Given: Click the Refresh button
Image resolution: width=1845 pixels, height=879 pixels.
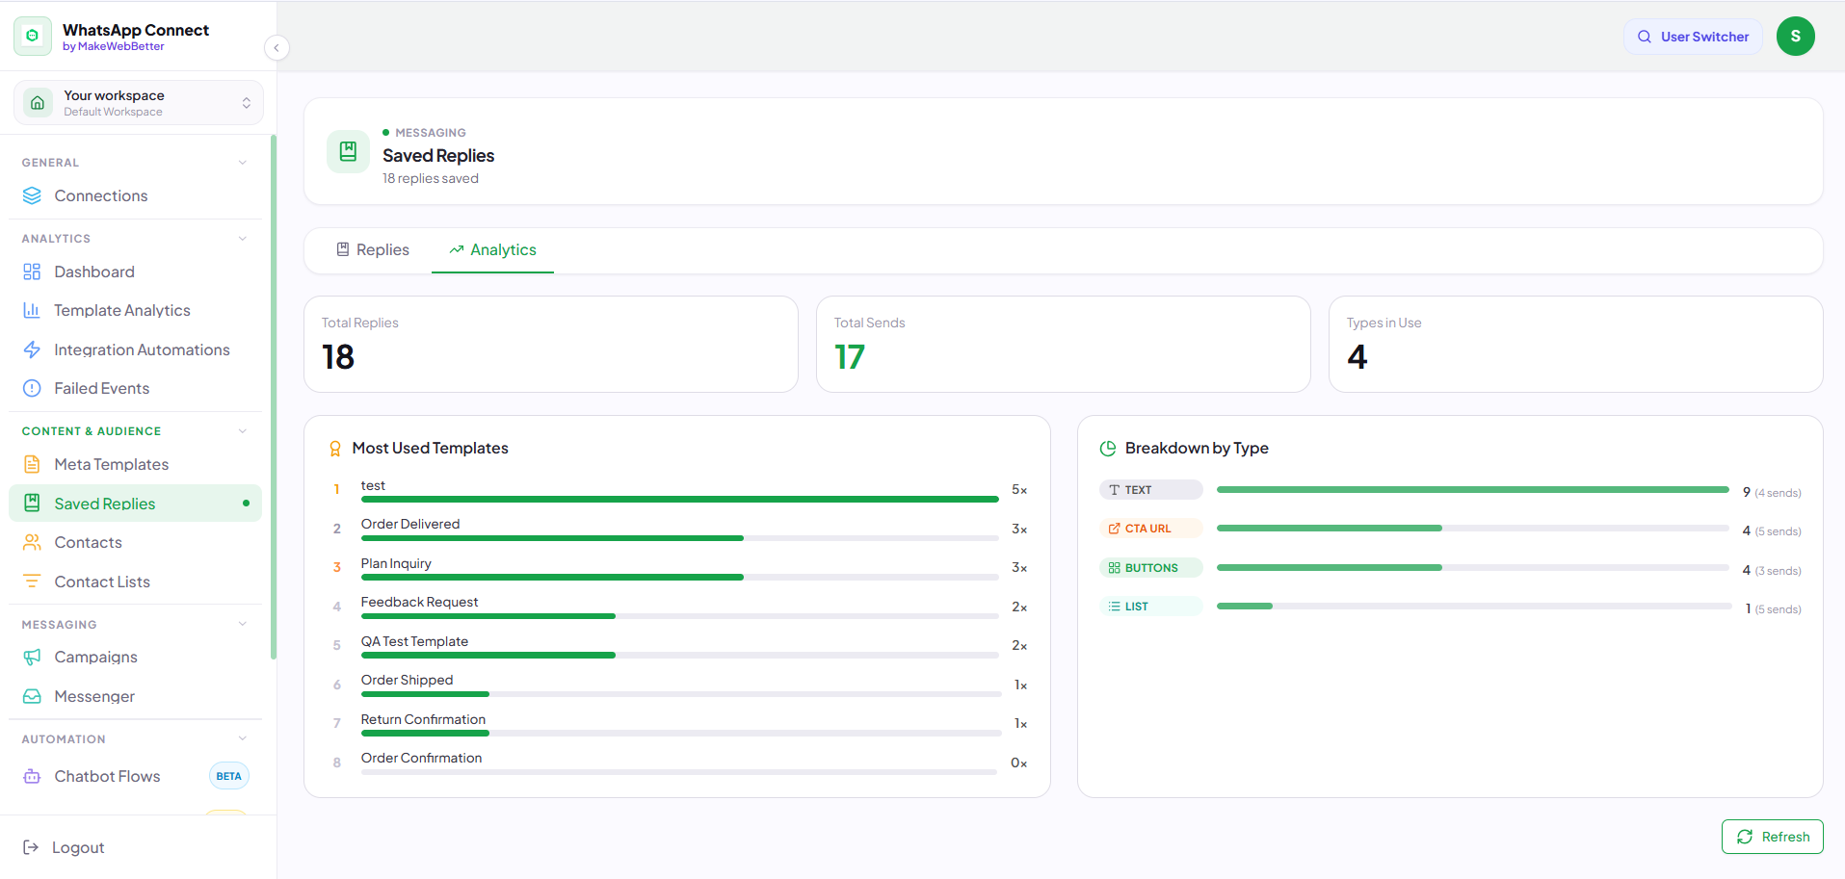Looking at the screenshot, I should point(1772,837).
